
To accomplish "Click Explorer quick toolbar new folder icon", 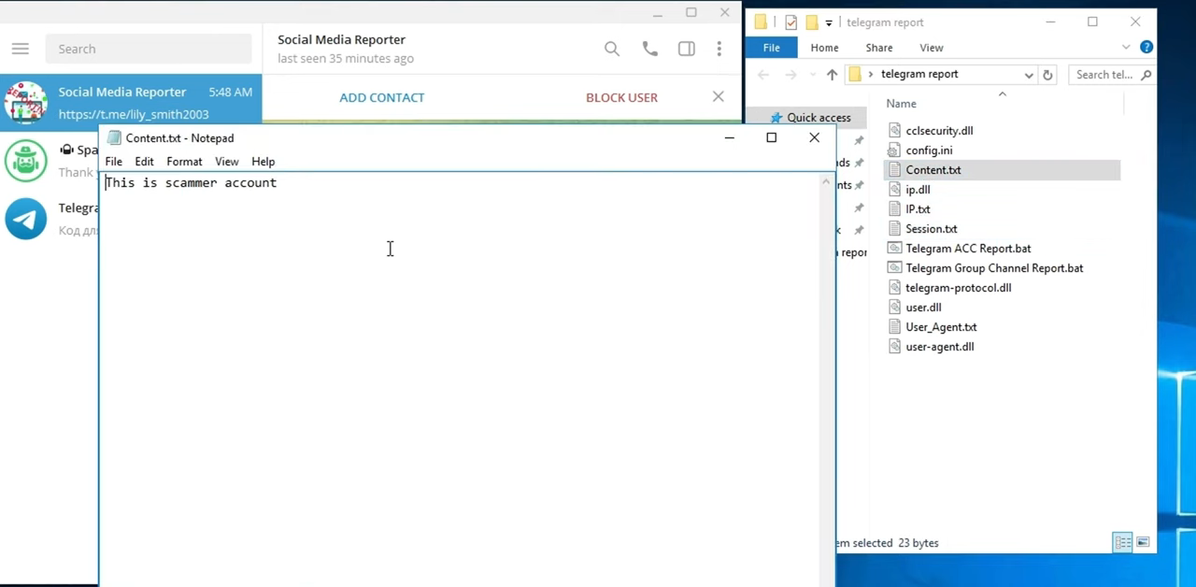I will 811,21.
